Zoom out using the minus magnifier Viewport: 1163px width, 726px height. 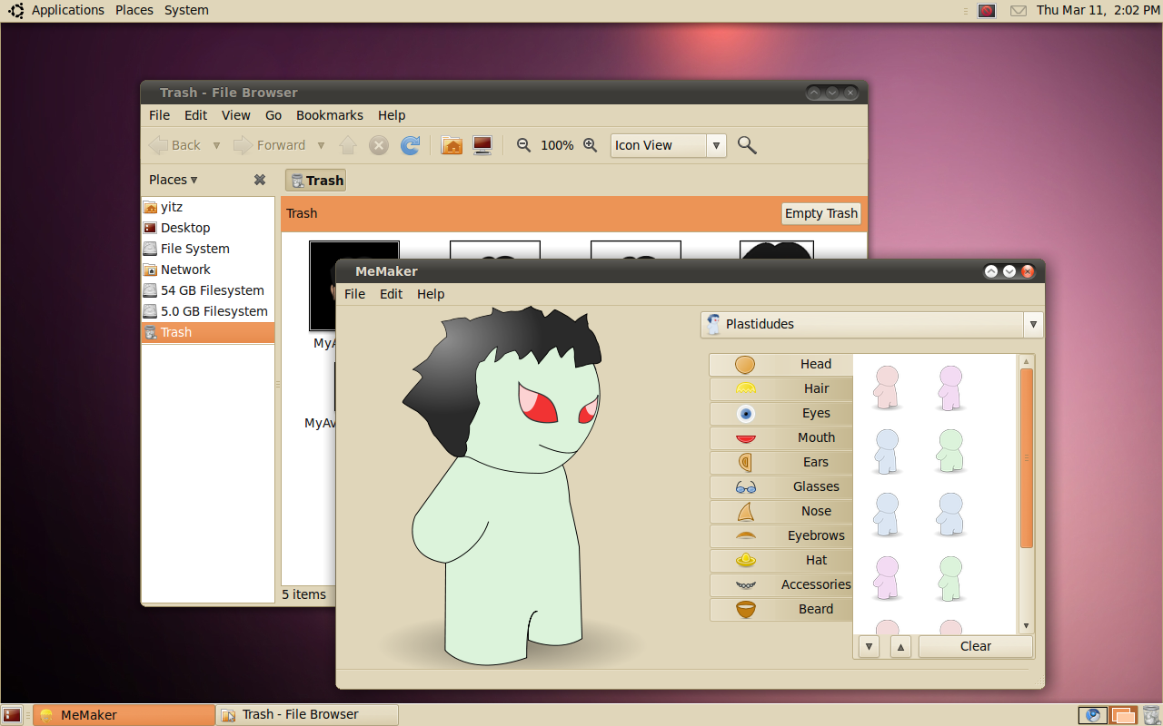[x=523, y=145]
